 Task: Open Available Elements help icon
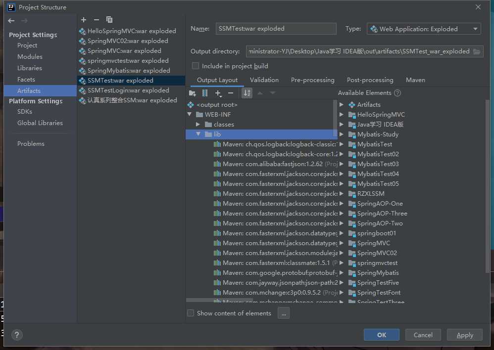pyautogui.click(x=397, y=93)
